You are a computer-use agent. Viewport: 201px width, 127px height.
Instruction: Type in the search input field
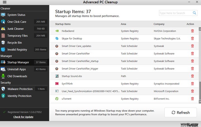coord(175,13)
